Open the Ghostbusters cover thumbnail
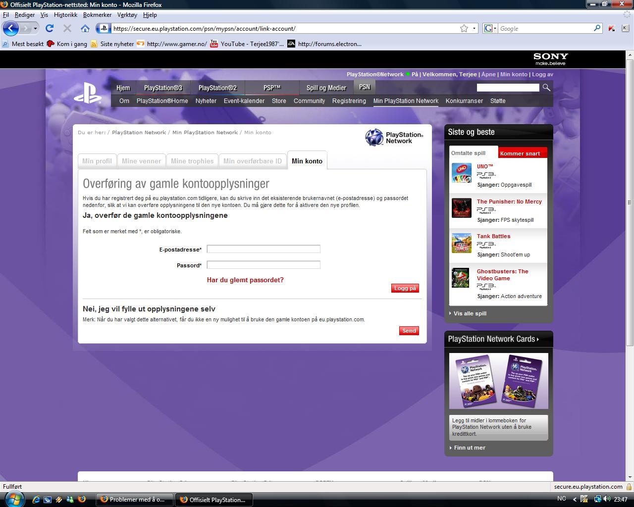 (x=461, y=278)
